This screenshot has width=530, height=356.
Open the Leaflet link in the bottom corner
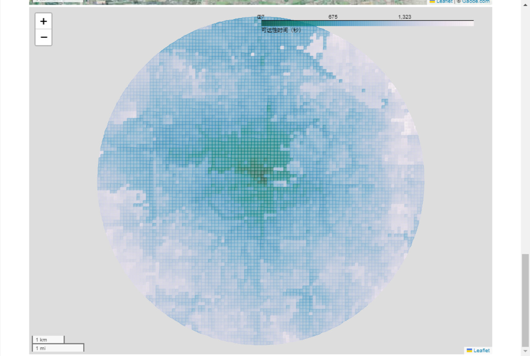coord(481,350)
